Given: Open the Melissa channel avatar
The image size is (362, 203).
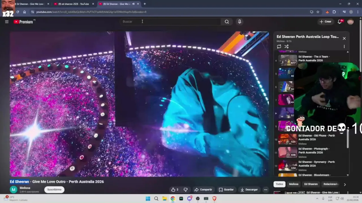Looking at the screenshot, I should (14, 189).
